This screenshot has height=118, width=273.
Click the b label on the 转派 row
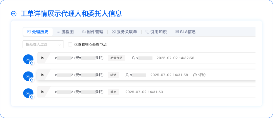pyautogui.click(x=42, y=75)
